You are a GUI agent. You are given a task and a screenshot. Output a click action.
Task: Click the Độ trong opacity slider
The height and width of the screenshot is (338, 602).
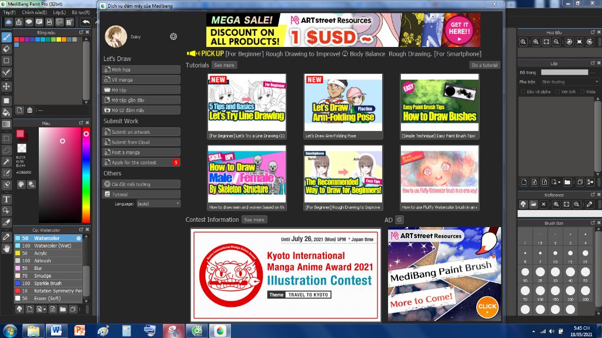tap(564, 72)
